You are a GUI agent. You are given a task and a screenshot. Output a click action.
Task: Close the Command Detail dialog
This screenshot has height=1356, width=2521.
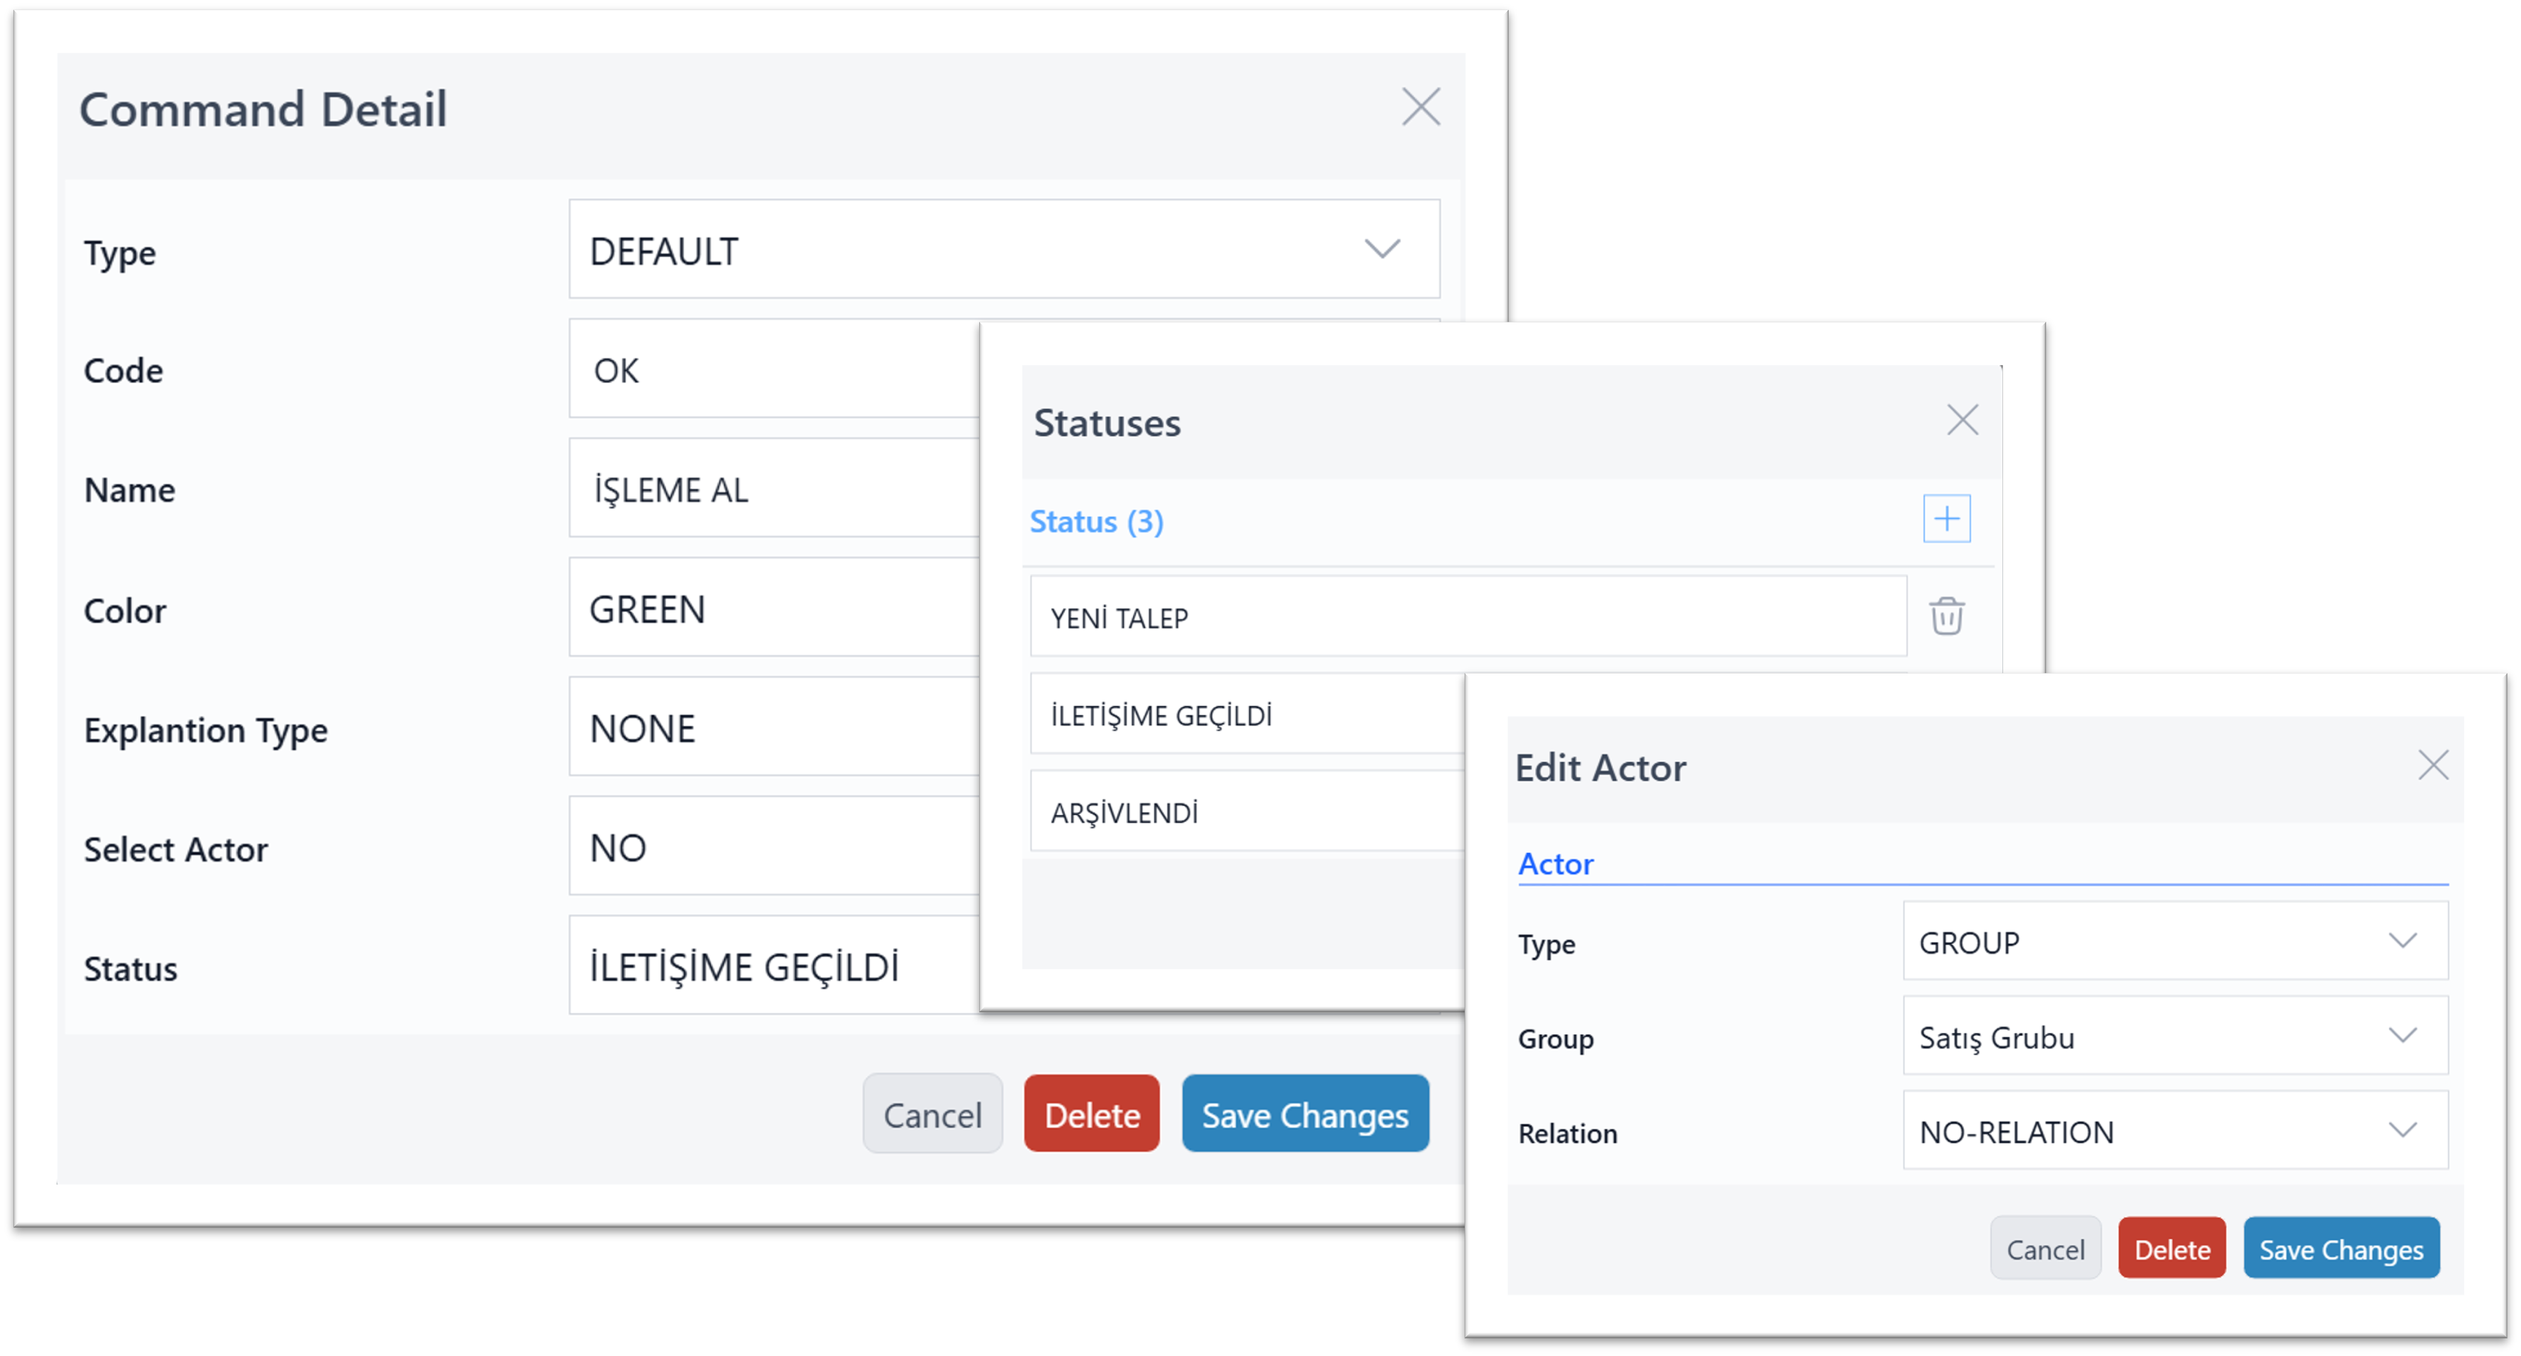[1420, 107]
